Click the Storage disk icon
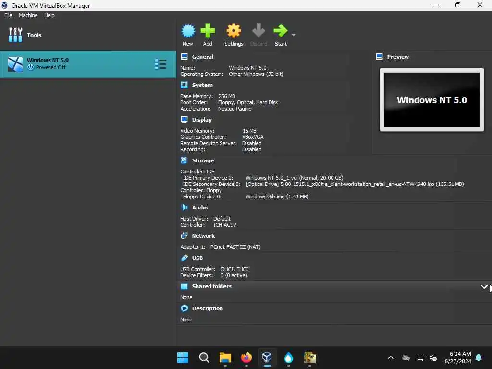 [x=184, y=160]
